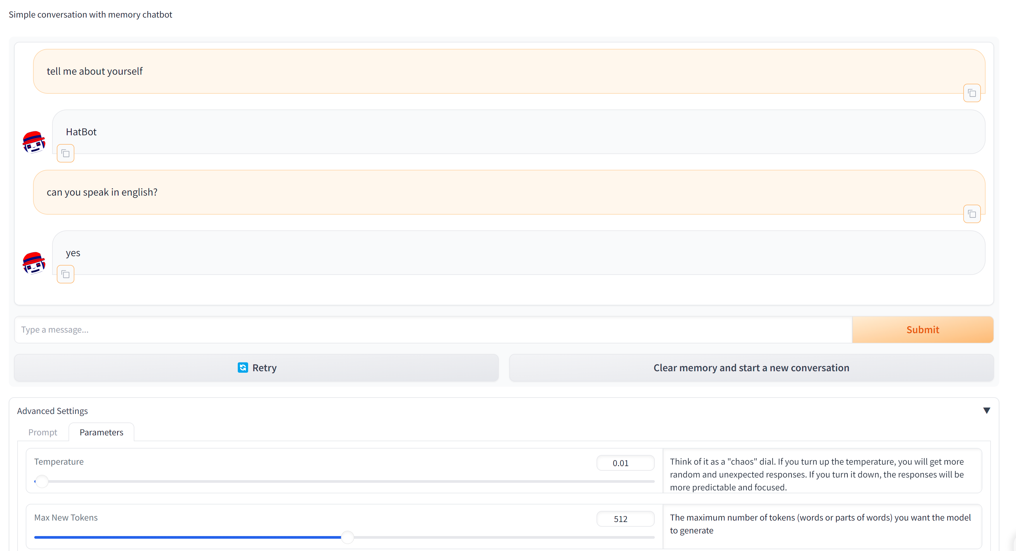Screen dimensions: 1016x551
Task: Switch to the Prompt tab
Action: coord(43,432)
